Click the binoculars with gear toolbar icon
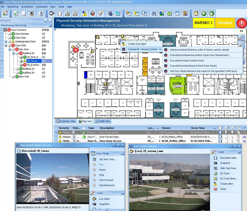Viewport: 247px width, 211px height. 110,13
